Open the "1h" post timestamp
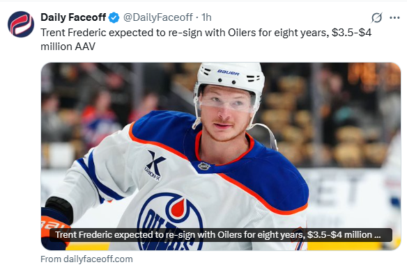The height and width of the screenshot is (267, 407). pyautogui.click(x=206, y=17)
